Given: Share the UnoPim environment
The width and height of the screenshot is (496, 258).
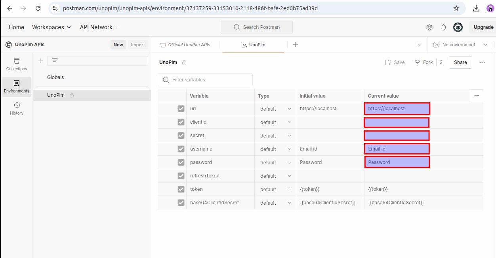Looking at the screenshot, I should click(x=460, y=62).
